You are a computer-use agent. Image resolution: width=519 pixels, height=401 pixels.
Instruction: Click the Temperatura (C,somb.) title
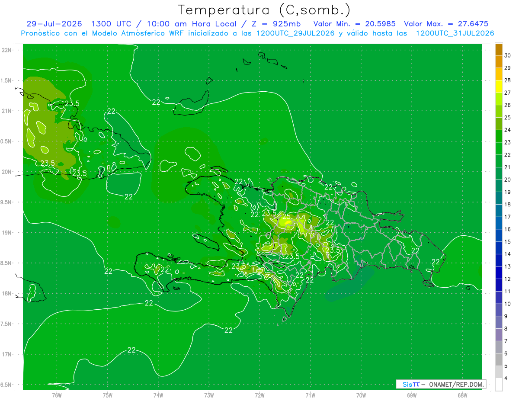tap(264, 10)
